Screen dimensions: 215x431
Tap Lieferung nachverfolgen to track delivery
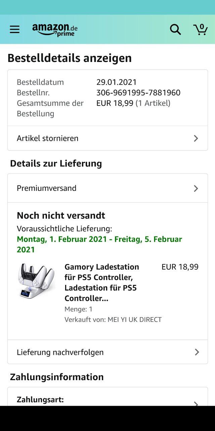tap(60, 352)
